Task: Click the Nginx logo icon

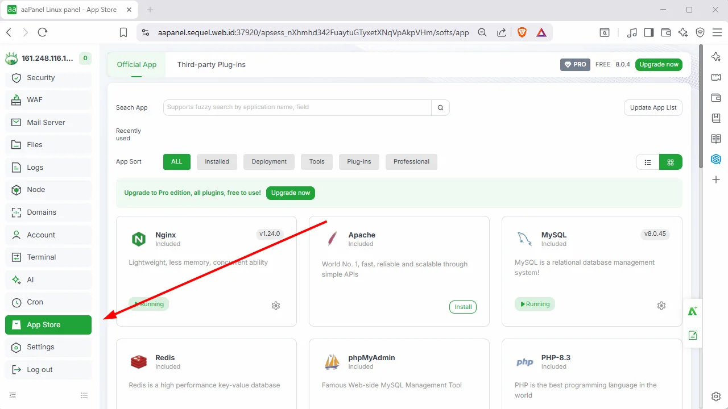Action: (x=139, y=239)
